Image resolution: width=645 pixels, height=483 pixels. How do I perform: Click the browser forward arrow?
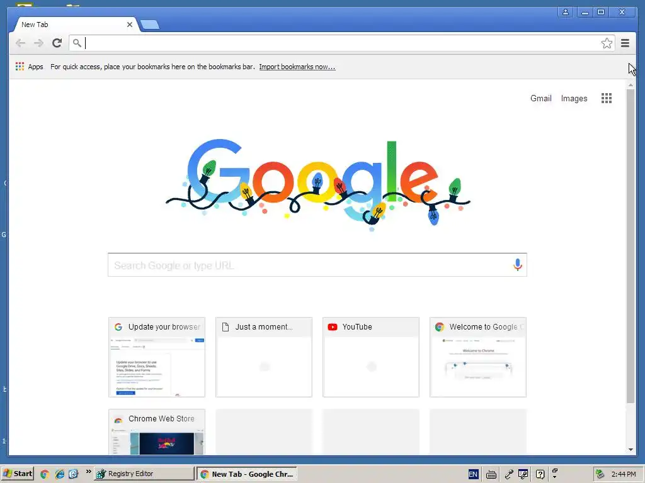coord(38,43)
